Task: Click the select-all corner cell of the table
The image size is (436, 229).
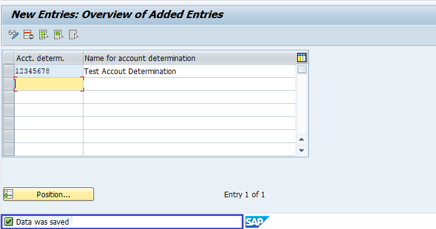Action: (9, 58)
